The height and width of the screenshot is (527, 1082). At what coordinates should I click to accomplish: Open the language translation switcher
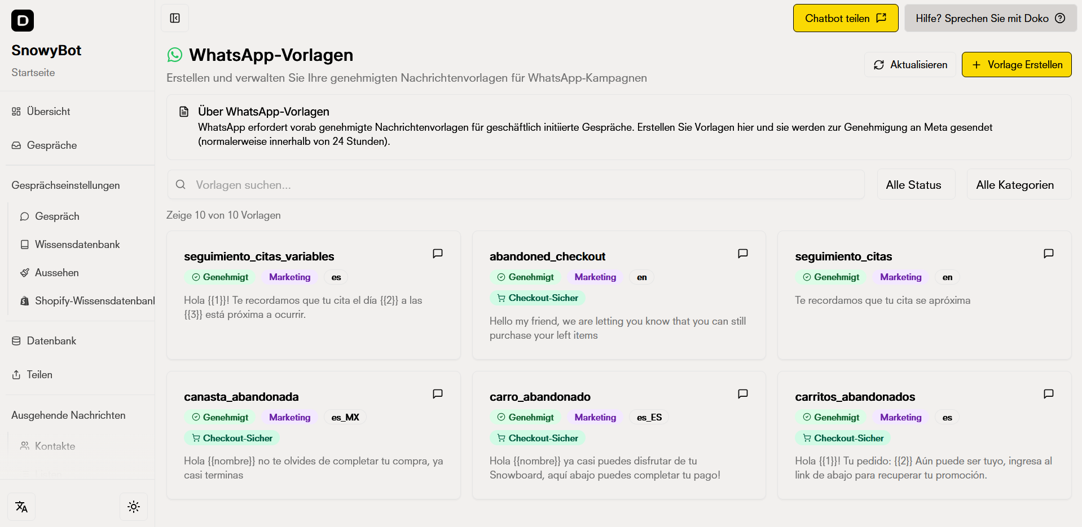coord(21,507)
